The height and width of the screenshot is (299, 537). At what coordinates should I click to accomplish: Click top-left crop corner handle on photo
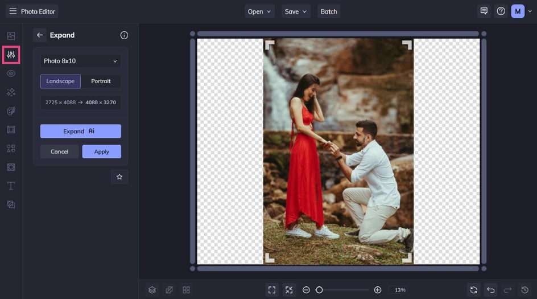[269, 44]
